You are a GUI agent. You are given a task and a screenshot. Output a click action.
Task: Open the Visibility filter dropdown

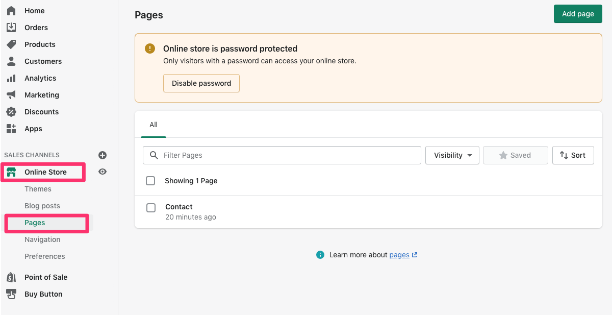[x=452, y=155]
